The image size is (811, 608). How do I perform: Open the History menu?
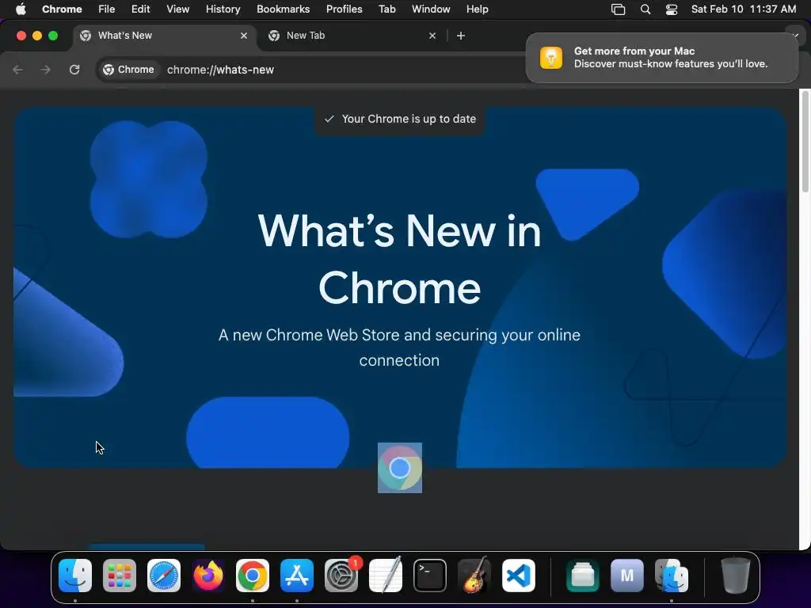coord(223,9)
